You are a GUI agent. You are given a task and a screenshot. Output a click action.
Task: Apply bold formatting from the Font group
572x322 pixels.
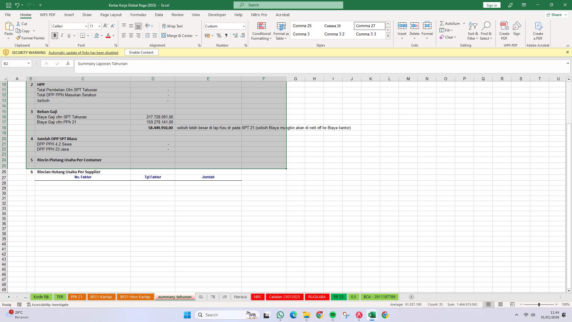coord(55,35)
